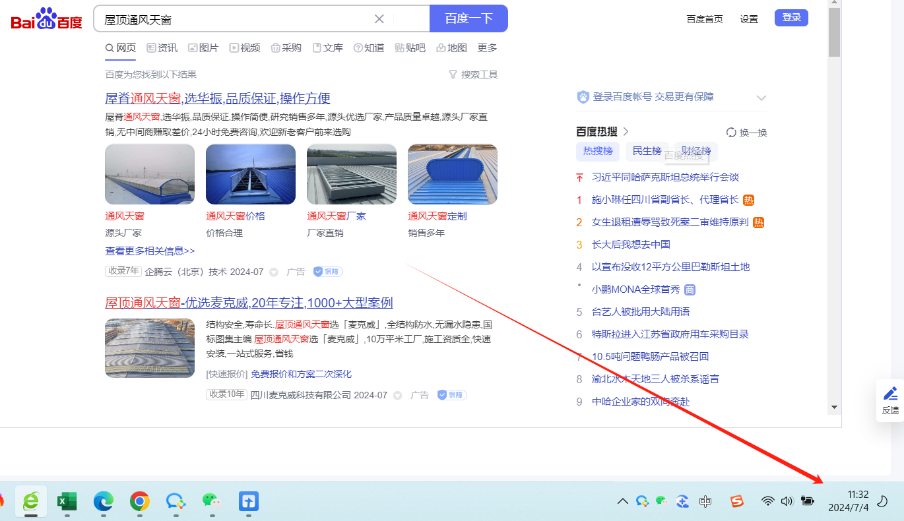Clear the search box with the X icon
The image size is (904, 521).
point(379,18)
